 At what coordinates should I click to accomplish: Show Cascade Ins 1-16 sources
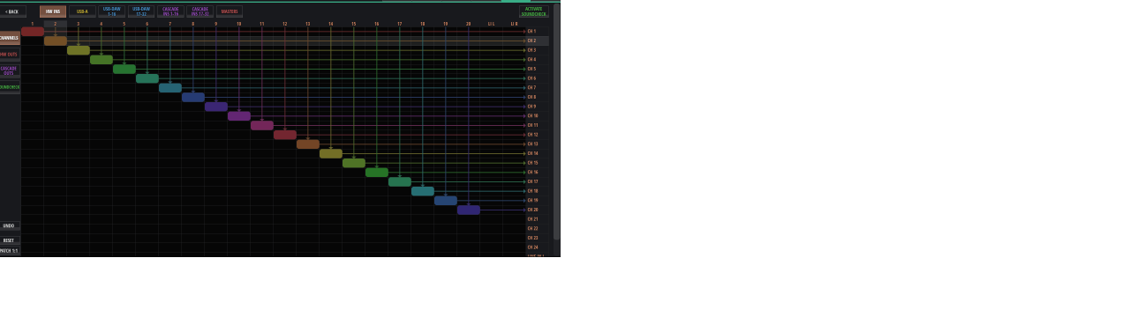tap(170, 11)
